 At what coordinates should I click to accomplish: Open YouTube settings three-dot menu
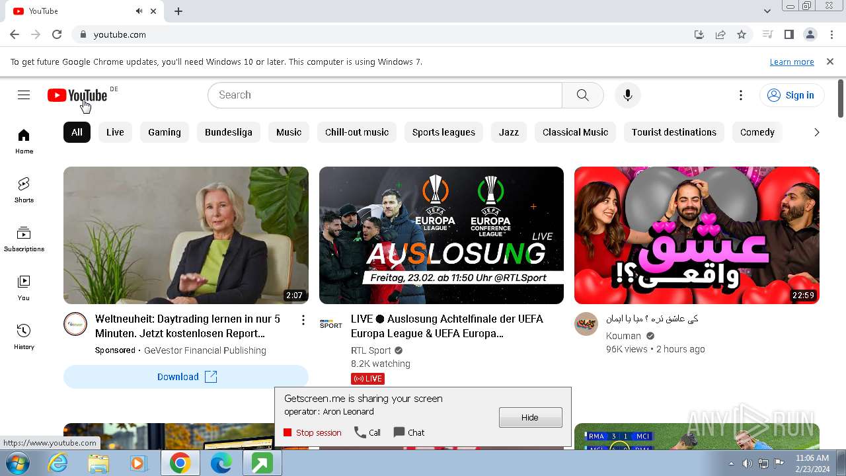(741, 95)
